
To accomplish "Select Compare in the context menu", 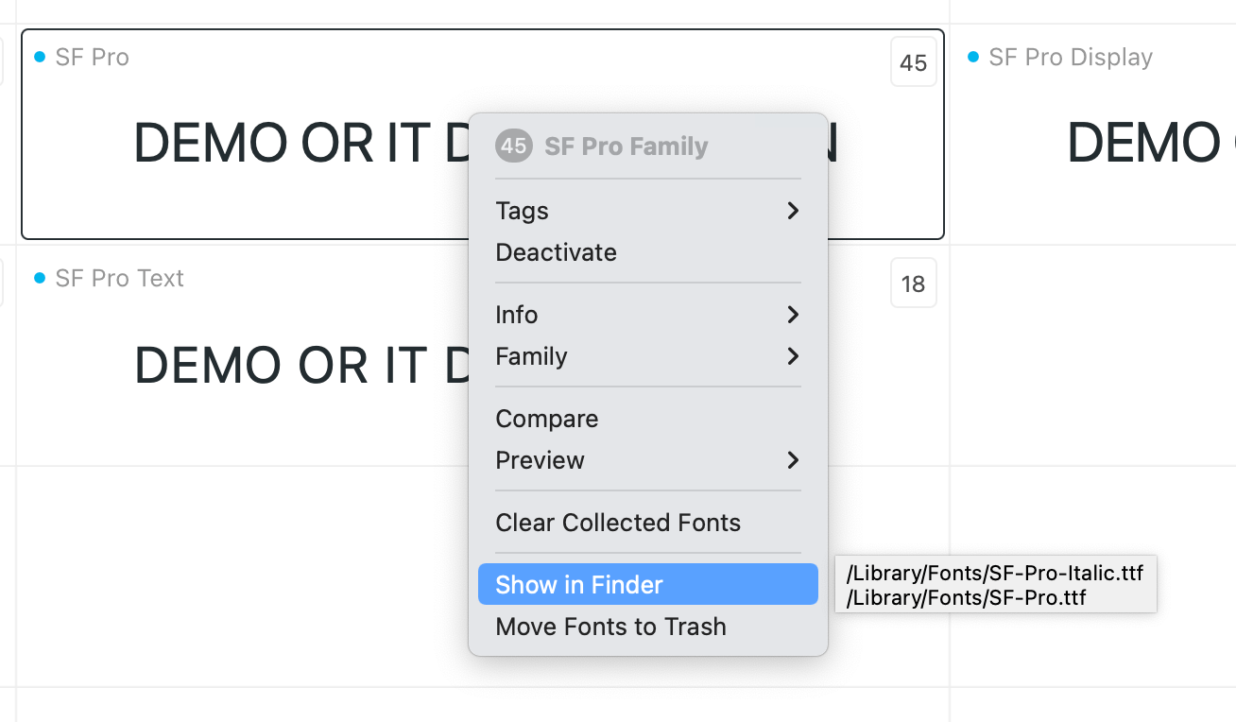I will click(546, 419).
